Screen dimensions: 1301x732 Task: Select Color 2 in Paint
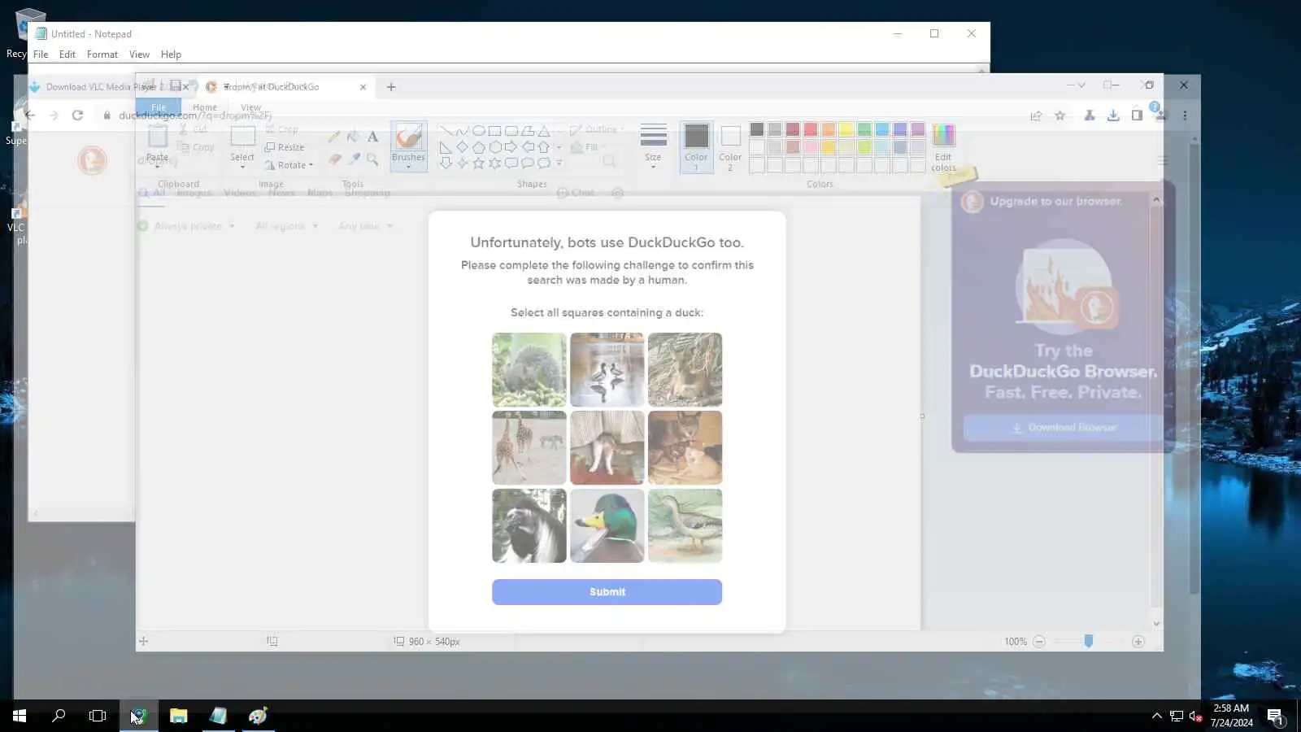[x=730, y=146]
